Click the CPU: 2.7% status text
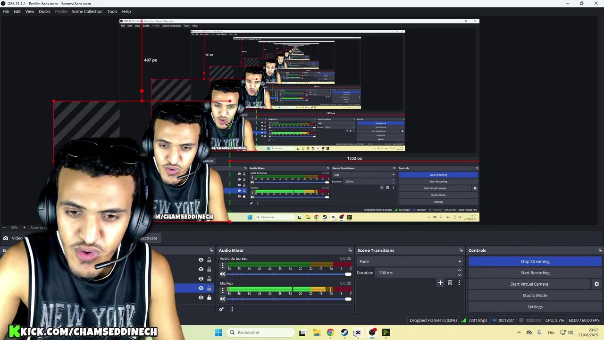Viewport: 604px width, 340px height. click(x=554, y=320)
